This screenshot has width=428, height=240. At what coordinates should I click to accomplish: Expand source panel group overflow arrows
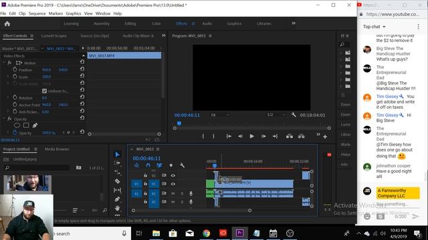coord(163,35)
